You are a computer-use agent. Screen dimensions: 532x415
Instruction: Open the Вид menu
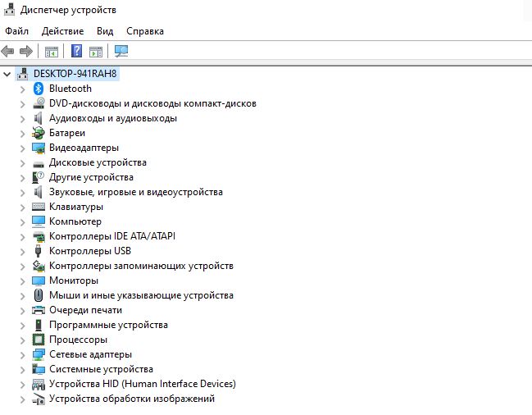105,31
